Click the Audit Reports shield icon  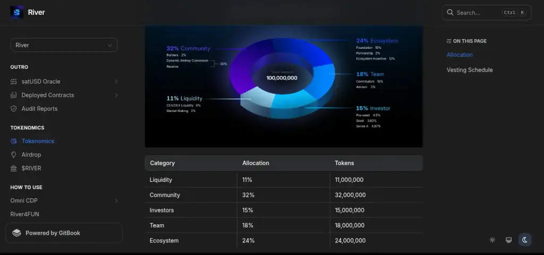coord(13,109)
